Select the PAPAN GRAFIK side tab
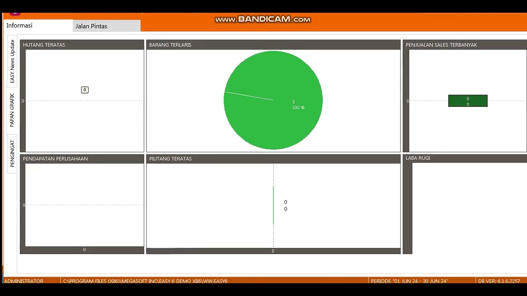Image resolution: width=527 pixels, height=296 pixels. click(x=12, y=110)
